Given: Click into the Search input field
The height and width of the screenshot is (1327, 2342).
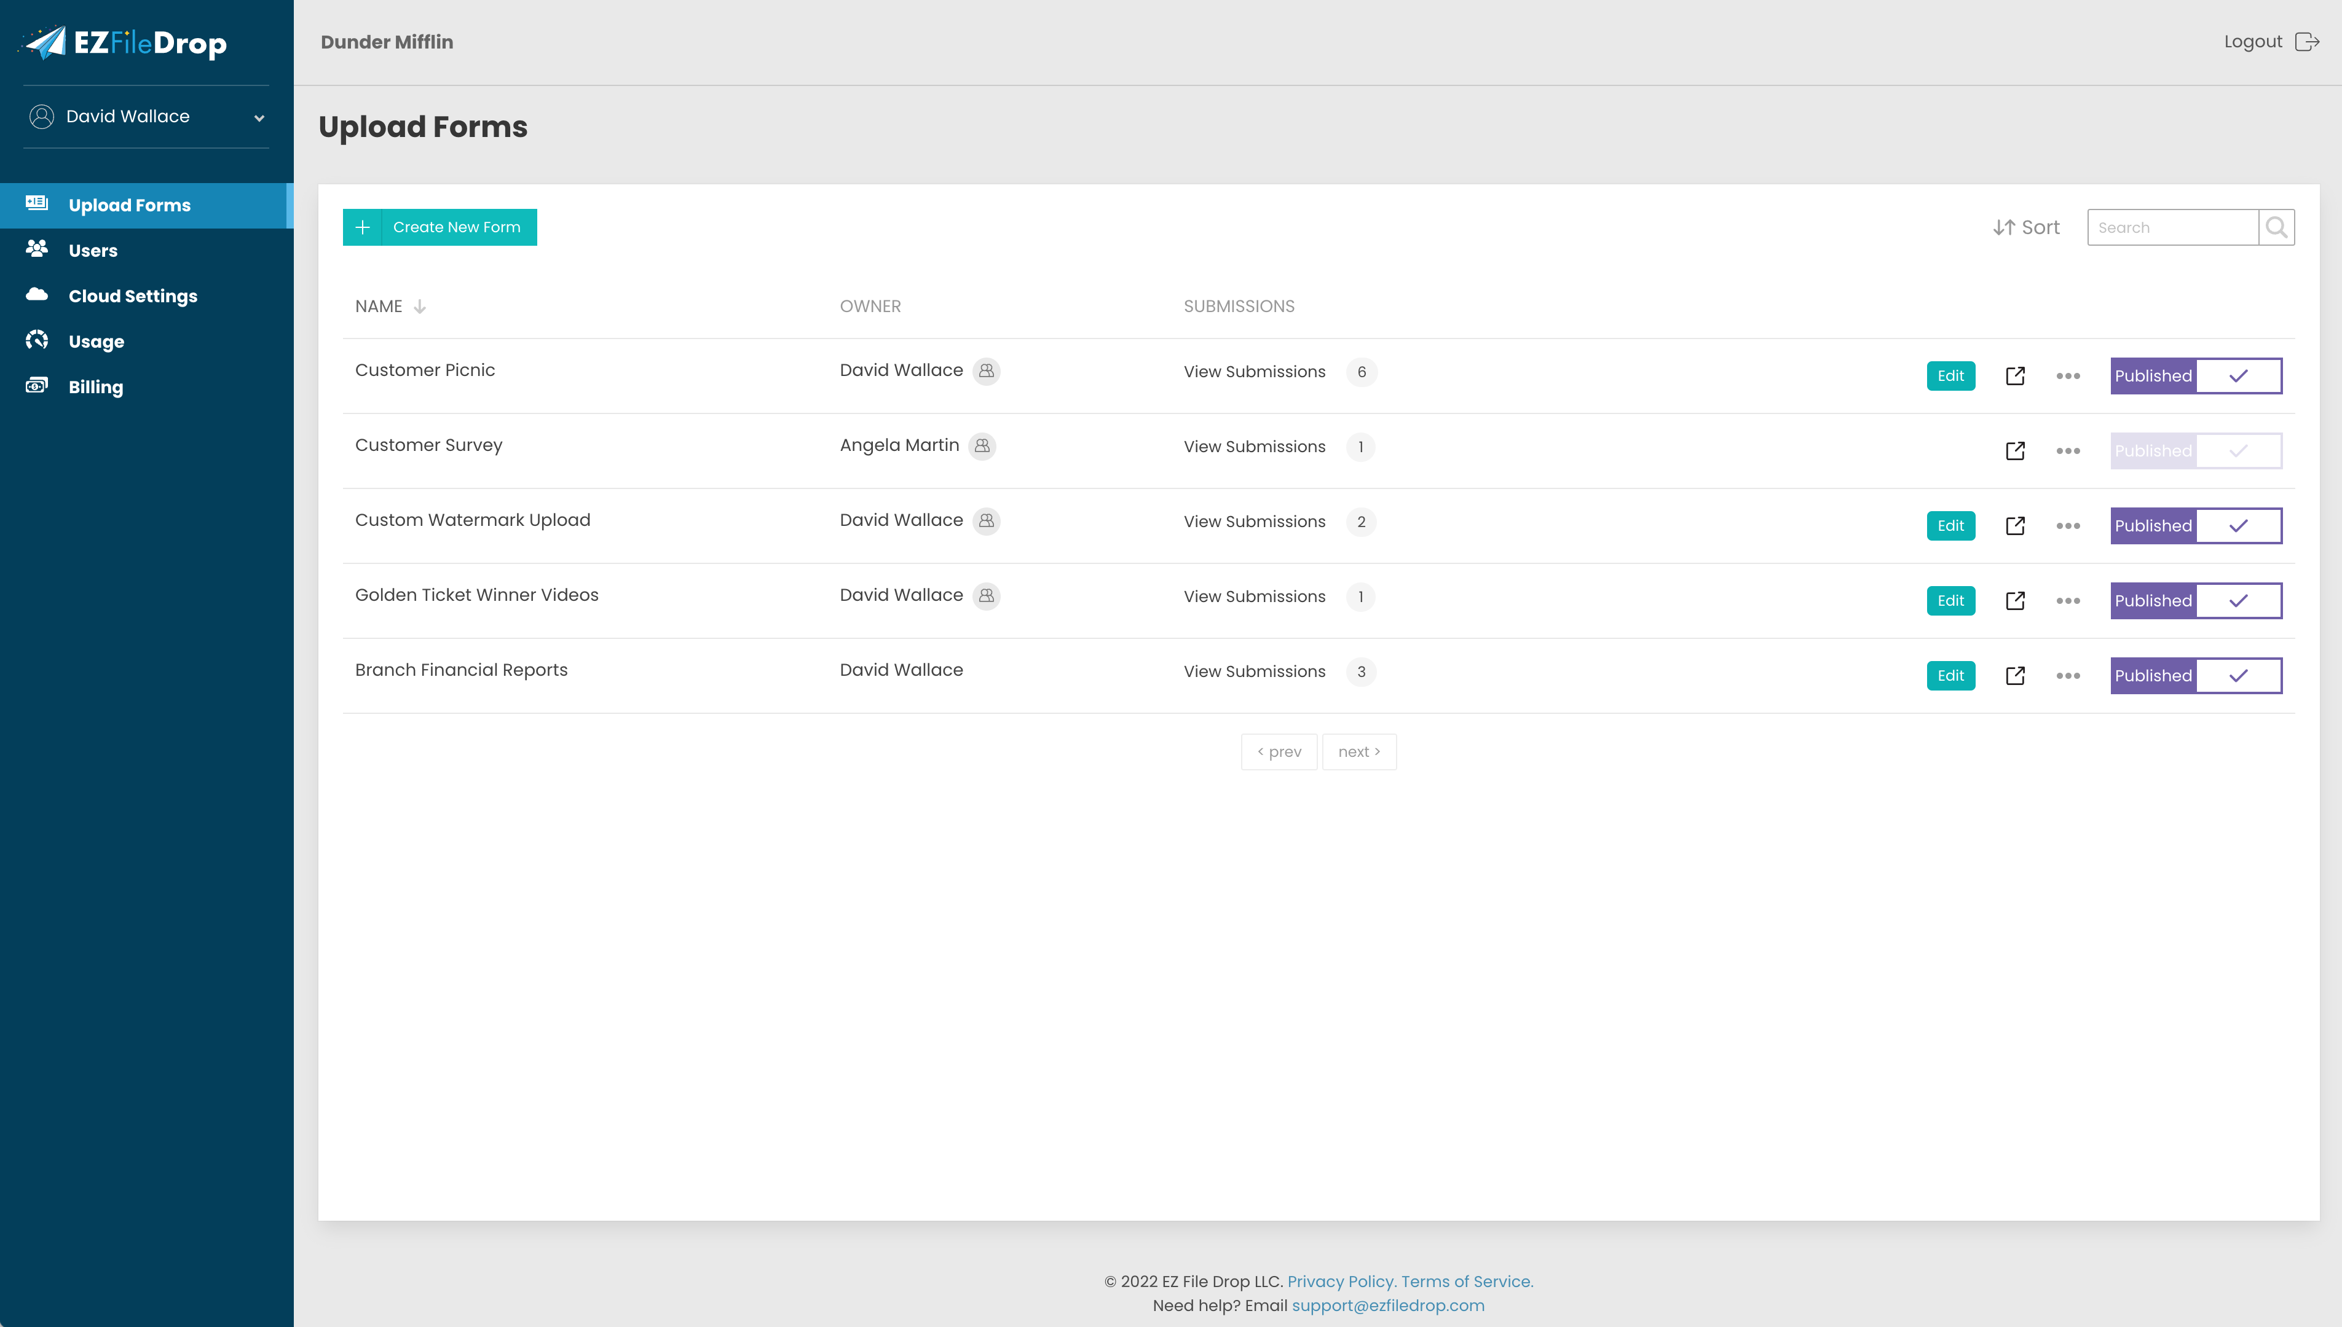Looking at the screenshot, I should point(2172,227).
